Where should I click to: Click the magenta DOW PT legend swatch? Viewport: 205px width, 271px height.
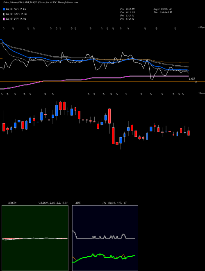pos(4,19)
